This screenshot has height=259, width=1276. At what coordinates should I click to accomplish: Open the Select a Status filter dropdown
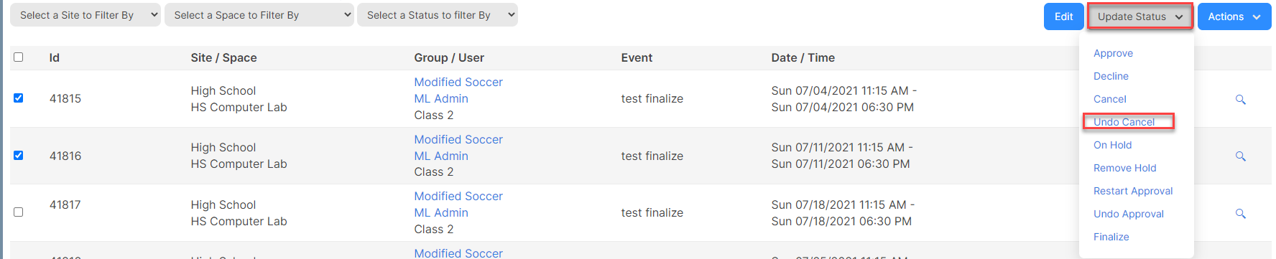pos(438,15)
